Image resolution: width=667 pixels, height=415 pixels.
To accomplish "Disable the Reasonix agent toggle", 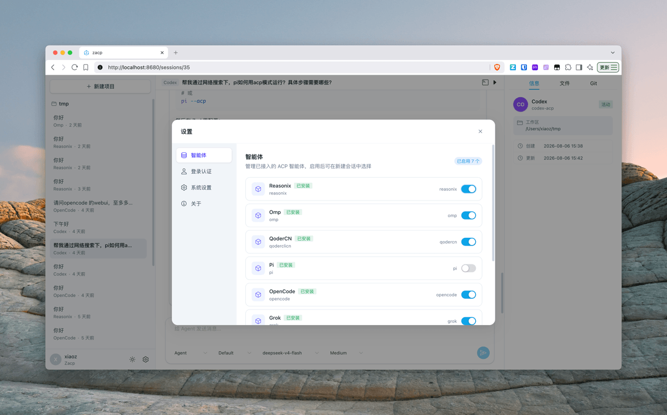I will 469,189.
